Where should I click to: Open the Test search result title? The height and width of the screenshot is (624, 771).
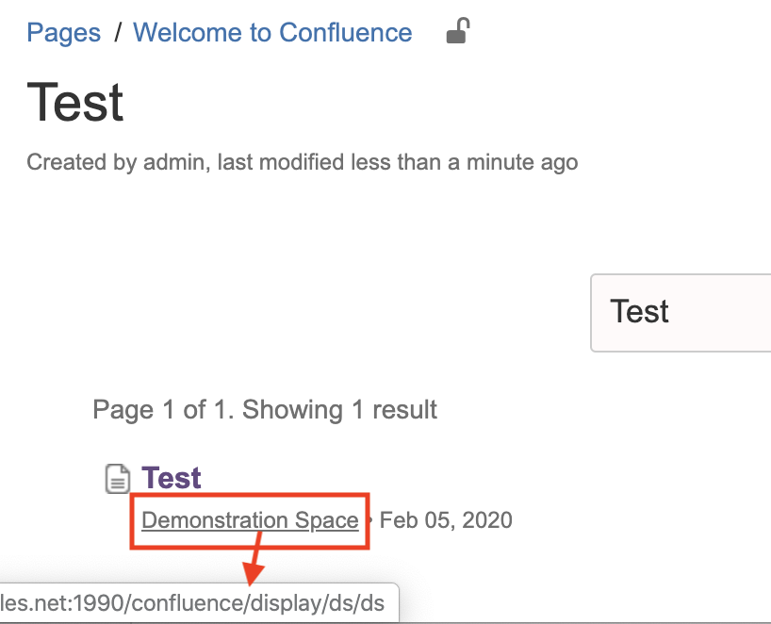[172, 478]
